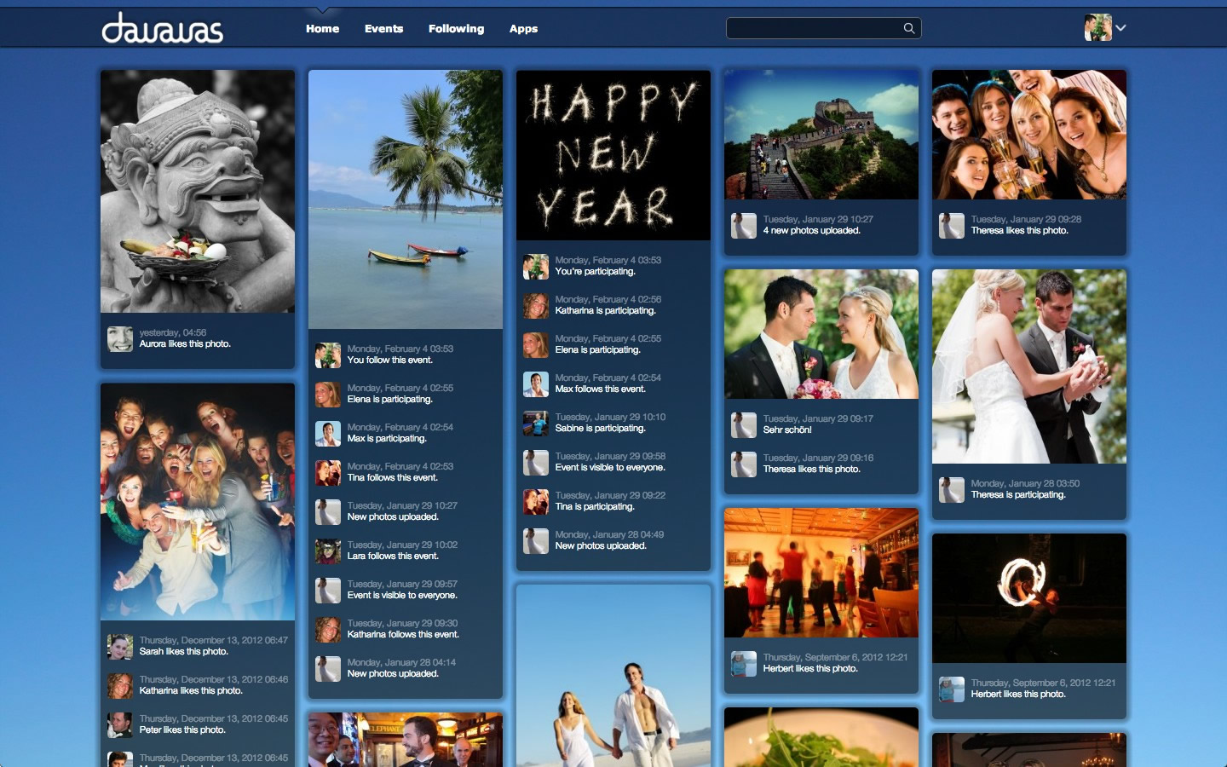The width and height of the screenshot is (1227, 767).
Task: Click 'yesterday, 04:56' timestamp
Action: [172, 332]
